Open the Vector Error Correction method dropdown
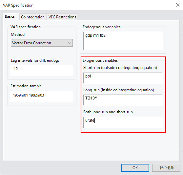Screen dimensions: 183x175 pos(42,43)
